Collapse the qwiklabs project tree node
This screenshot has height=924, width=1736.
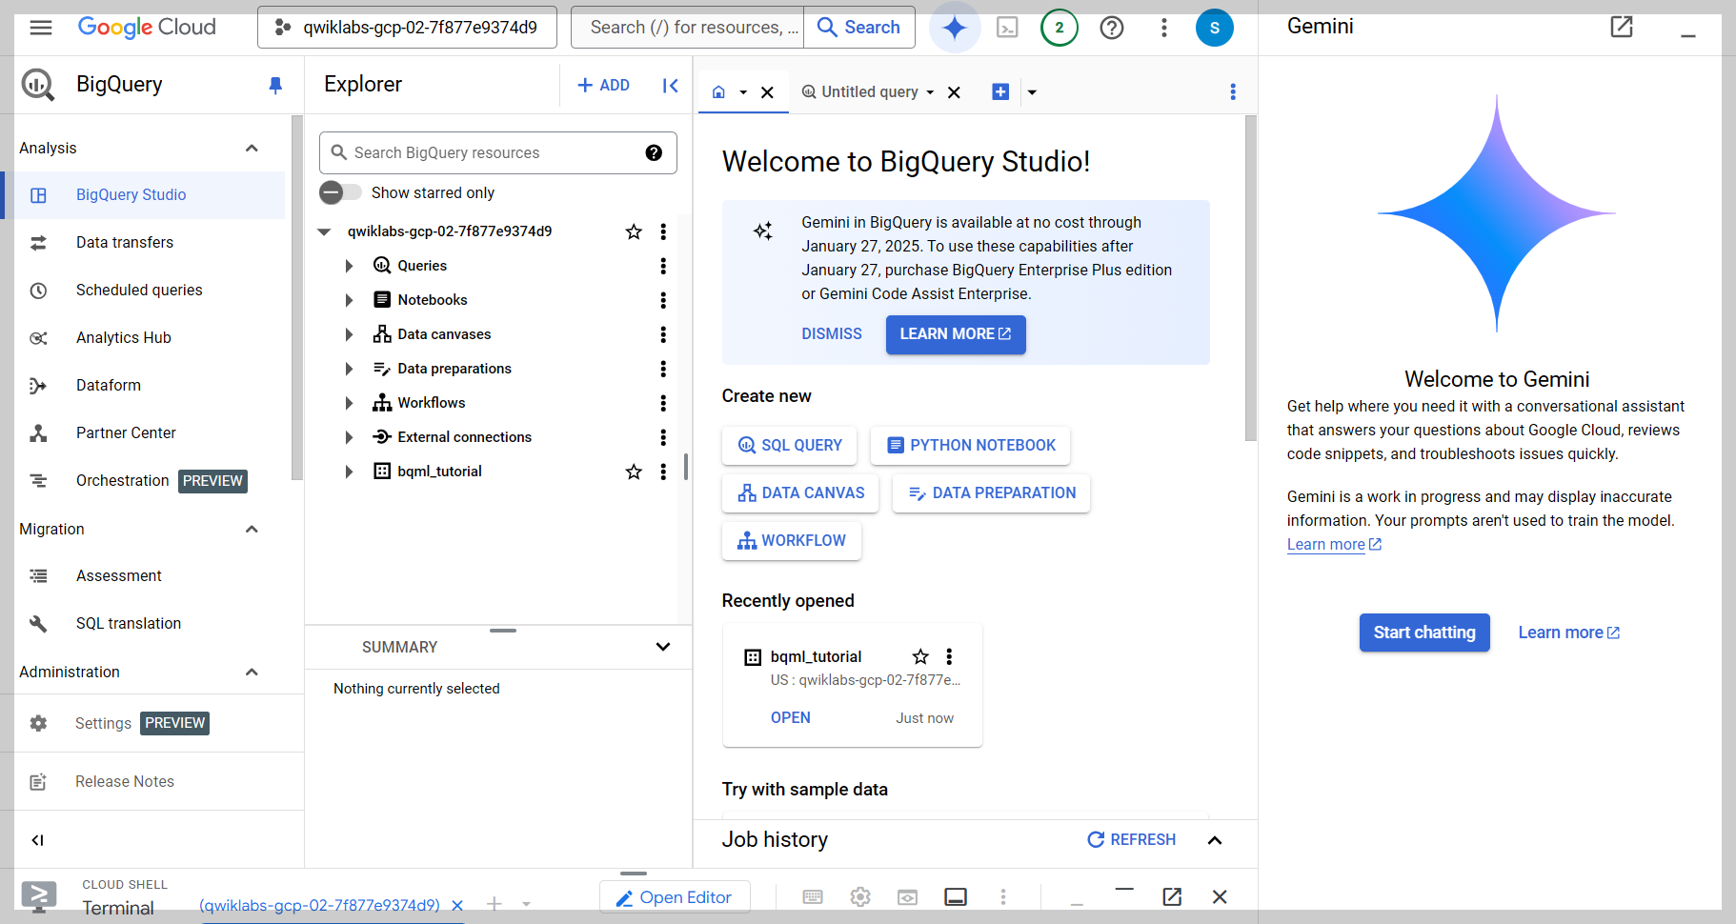tap(324, 231)
